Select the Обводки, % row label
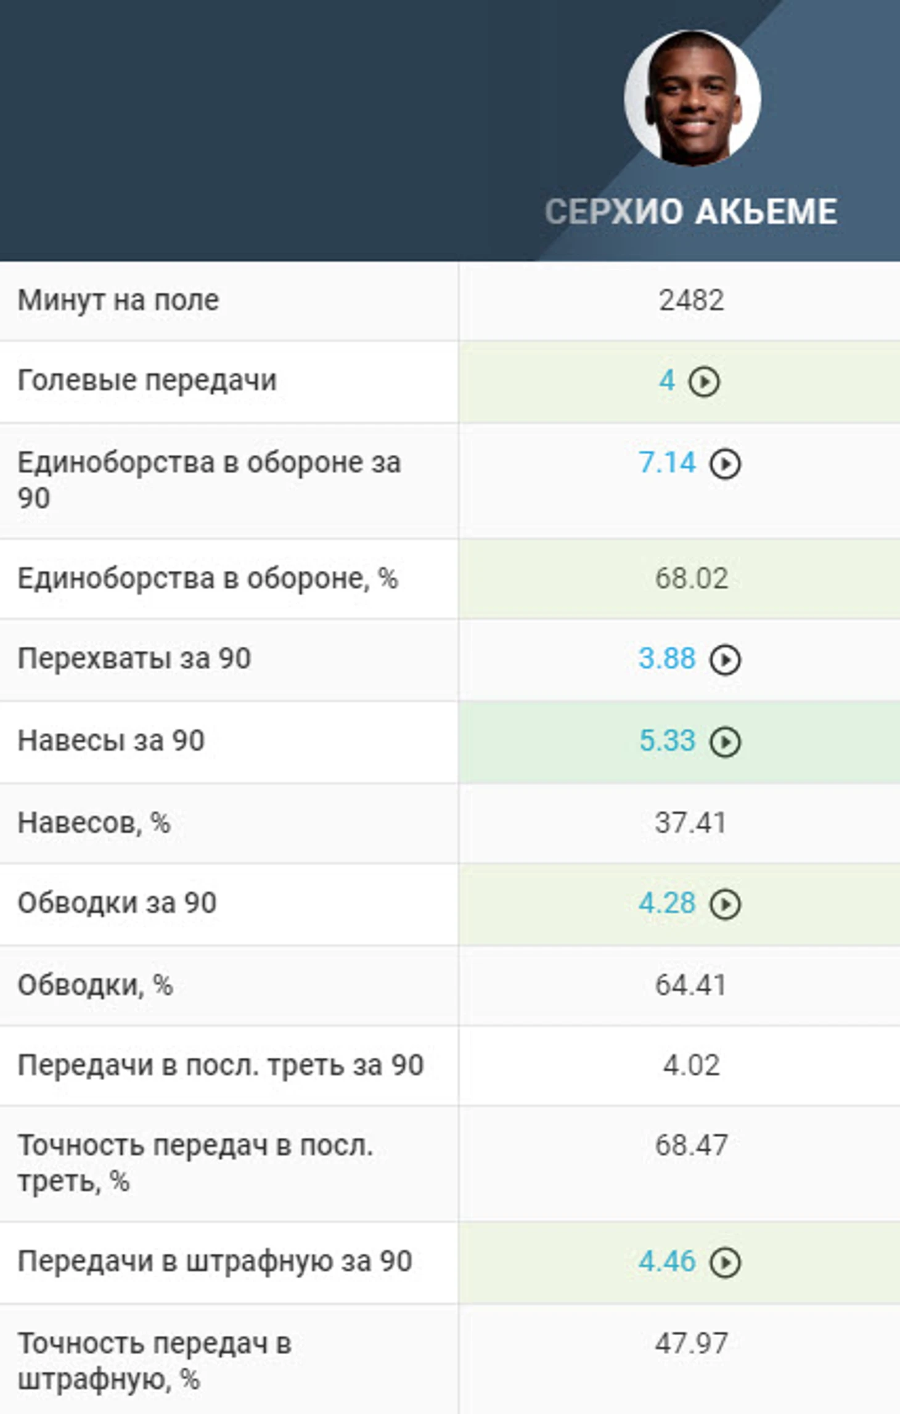 pyautogui.click(x=95, y=985)
